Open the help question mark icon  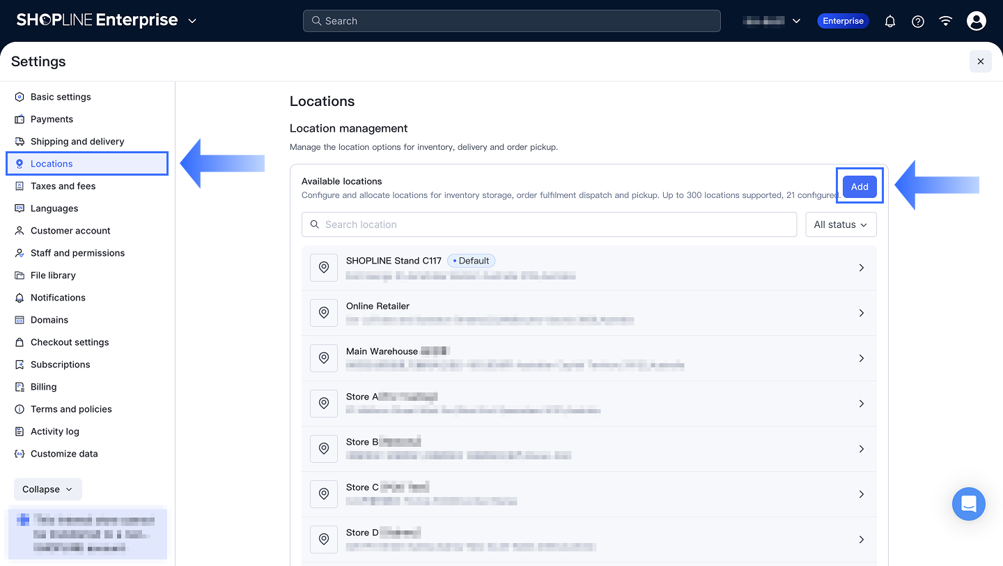point(918,21)
